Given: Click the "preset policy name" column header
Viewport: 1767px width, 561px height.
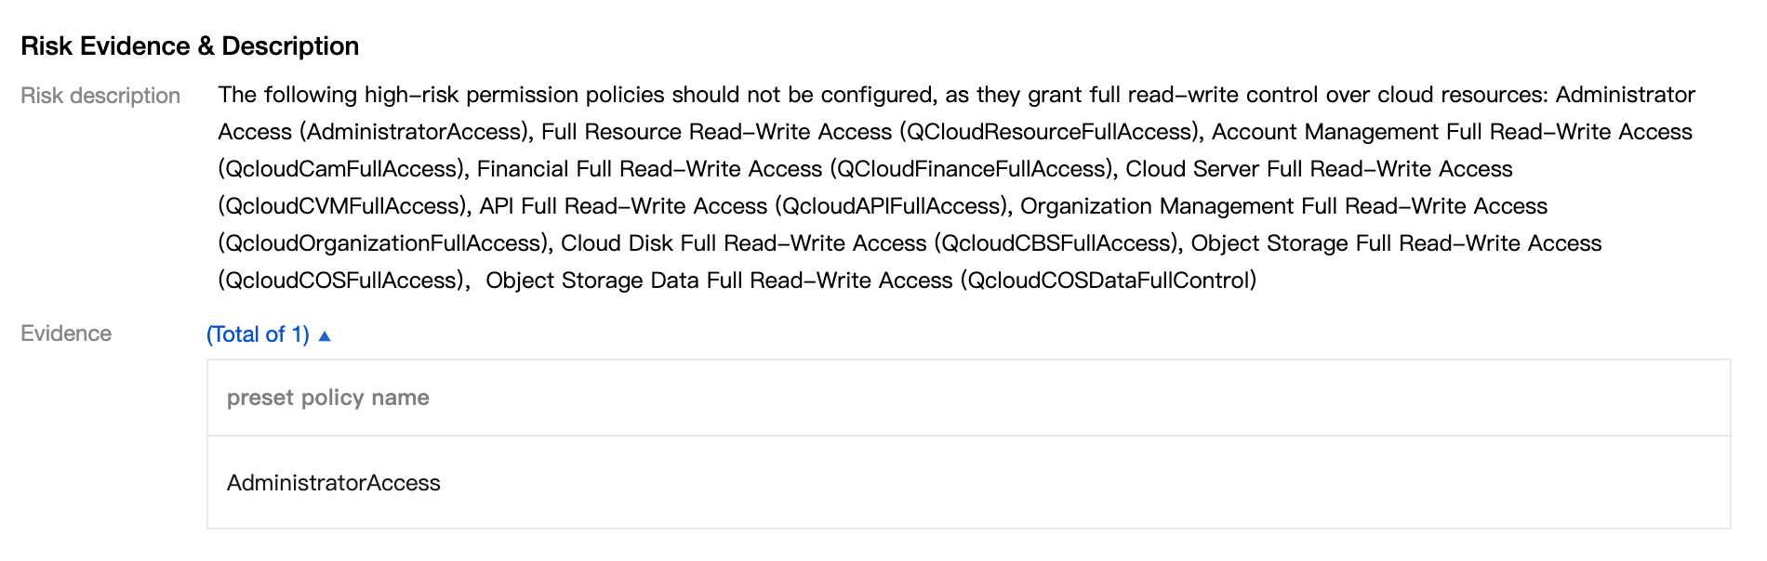Looking at the screenshot, I should click(x=327, y=398).
